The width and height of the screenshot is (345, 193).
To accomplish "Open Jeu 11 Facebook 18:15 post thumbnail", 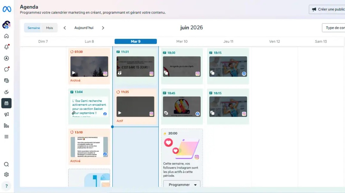I will pos(228,66).
